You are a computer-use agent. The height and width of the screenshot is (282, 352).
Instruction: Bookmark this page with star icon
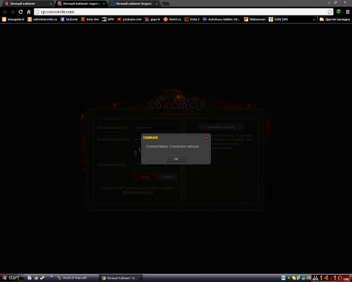(x=330, y=12)
